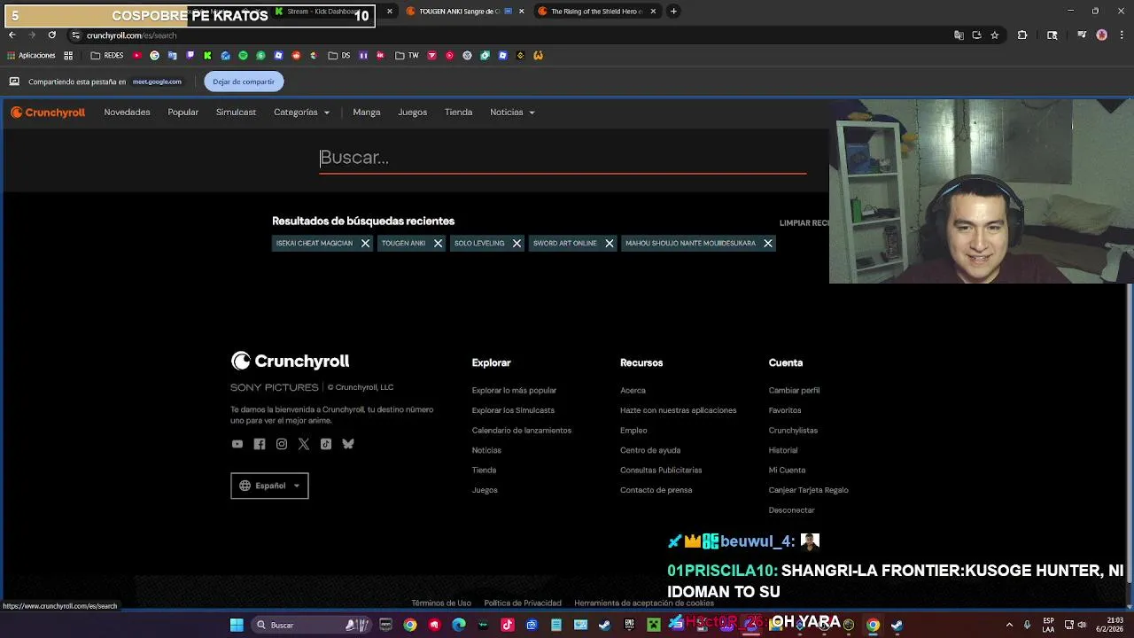Screen dimensions: 1134x638
Task: Open Windows Start menu
Action: 237,625
